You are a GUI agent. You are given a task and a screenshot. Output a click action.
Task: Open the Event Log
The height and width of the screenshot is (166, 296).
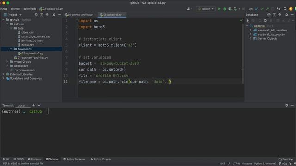tap(286, 159)
